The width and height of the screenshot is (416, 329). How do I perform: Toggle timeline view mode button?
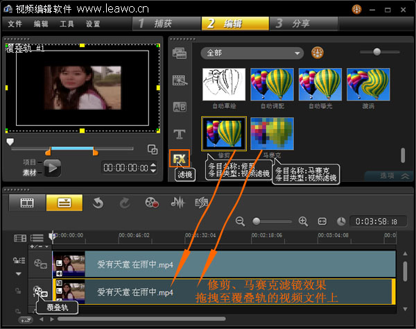click(64, 203)
